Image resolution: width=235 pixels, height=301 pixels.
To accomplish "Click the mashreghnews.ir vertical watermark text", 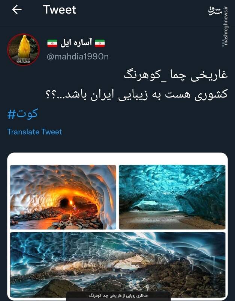I will tap(226, 26).
